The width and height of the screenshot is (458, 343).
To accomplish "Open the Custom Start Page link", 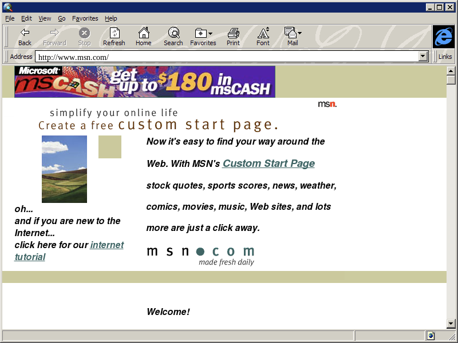I will [x=269, y=163].
